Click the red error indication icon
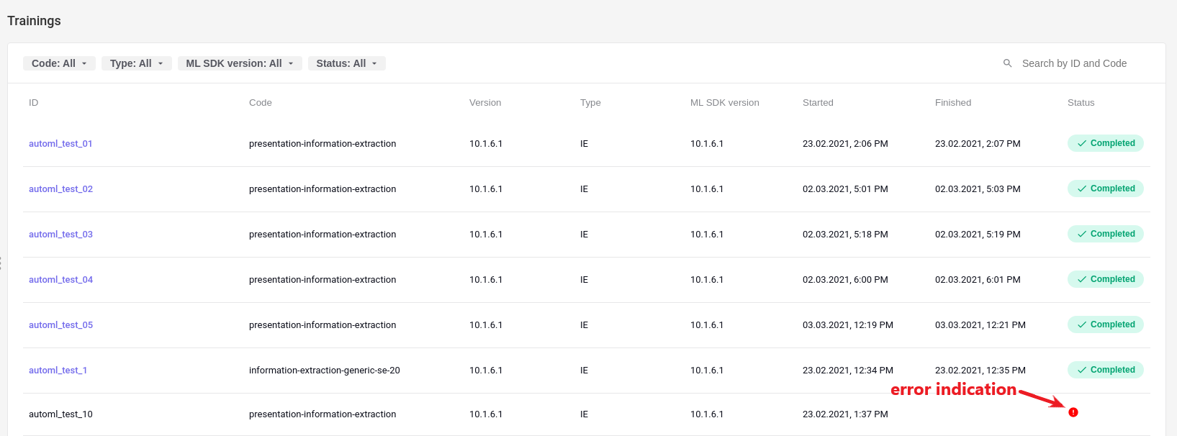1177x436 pixels. pyautogui.click(x=1073, y=412)
